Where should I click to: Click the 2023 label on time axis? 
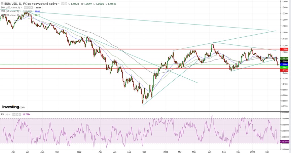166,151
